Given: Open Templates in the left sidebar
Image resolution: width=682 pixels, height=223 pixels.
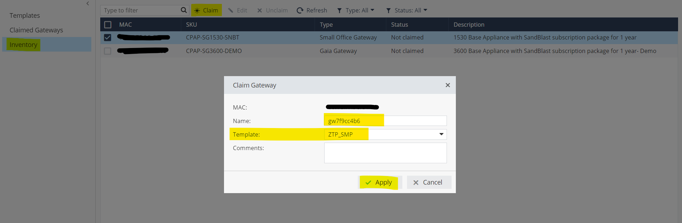Looking at the screenshot, I should click(x=25, y=16).
